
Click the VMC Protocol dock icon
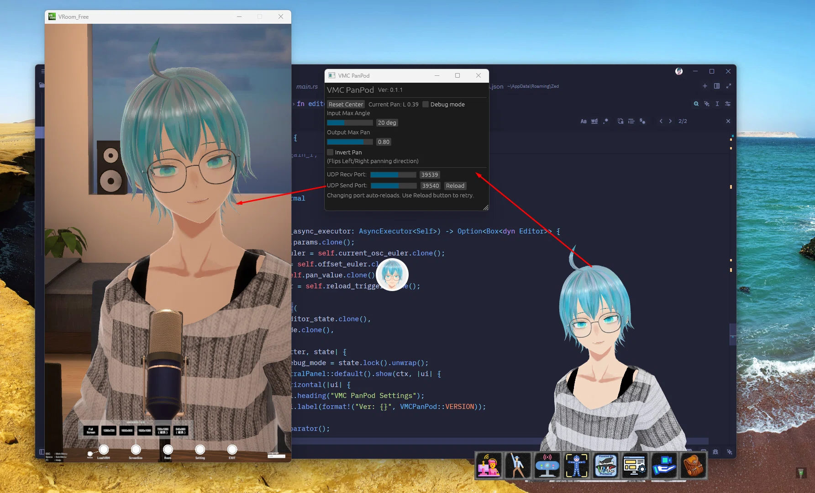605,466
